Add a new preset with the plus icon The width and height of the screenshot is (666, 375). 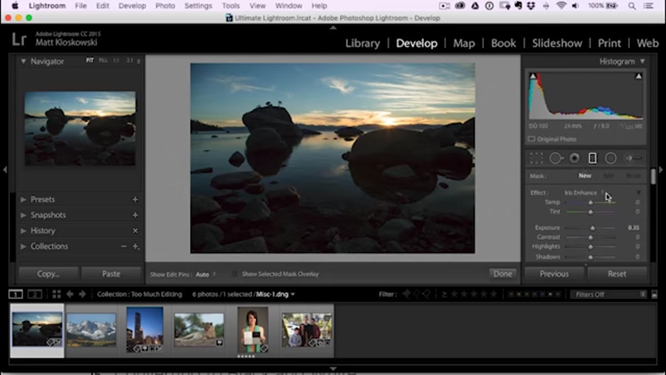[x=135, y=199]
